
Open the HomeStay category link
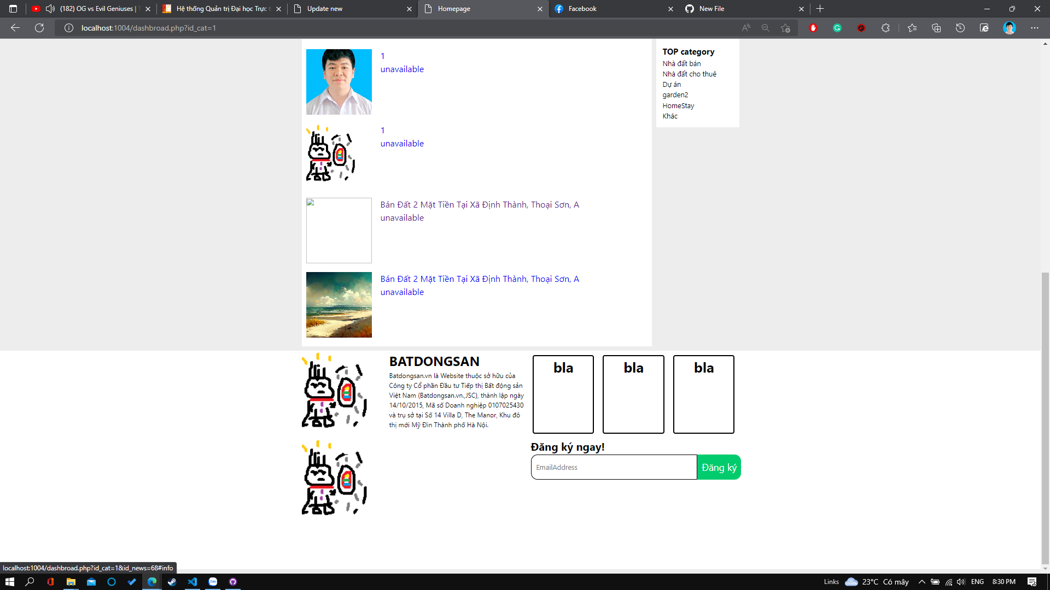[678, 105]
